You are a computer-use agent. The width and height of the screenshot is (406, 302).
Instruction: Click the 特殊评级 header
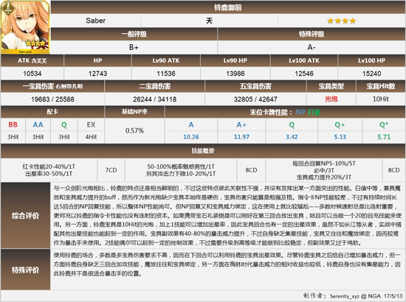(x=312, y=34)
